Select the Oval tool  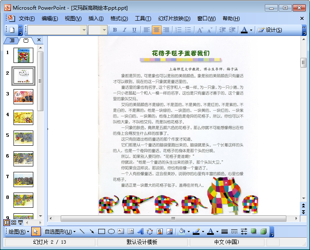(111, 231)
